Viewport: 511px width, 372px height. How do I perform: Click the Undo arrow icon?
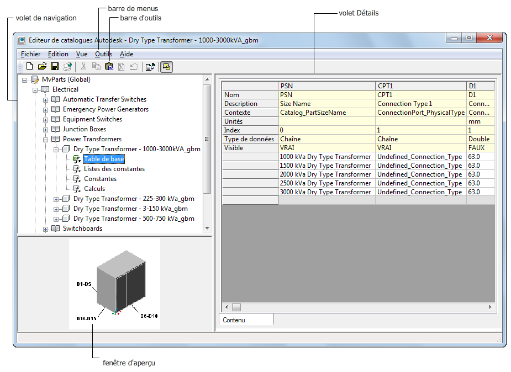(x=134, y=67)
